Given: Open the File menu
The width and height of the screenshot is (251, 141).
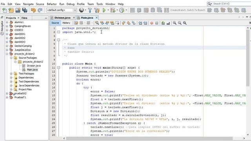Looking at the screenshot, I should click(3, 4).
